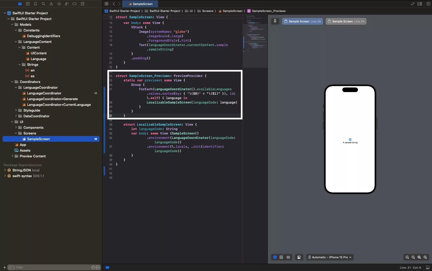Open the Automatic – iPhone 15 Pro menu
The image size is (432, 271).
[330, 257]
